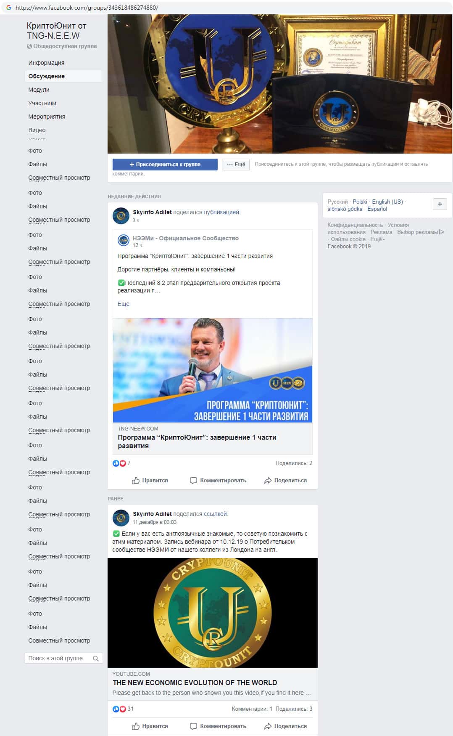The width and height of the screenshot is (453, 736).
Task: Switch language to English (US)
Action: point(387,202)
